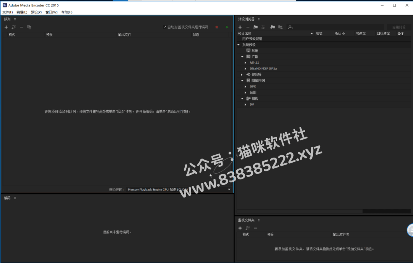Select the 预设浏览器 panel tab

[246, 19]
